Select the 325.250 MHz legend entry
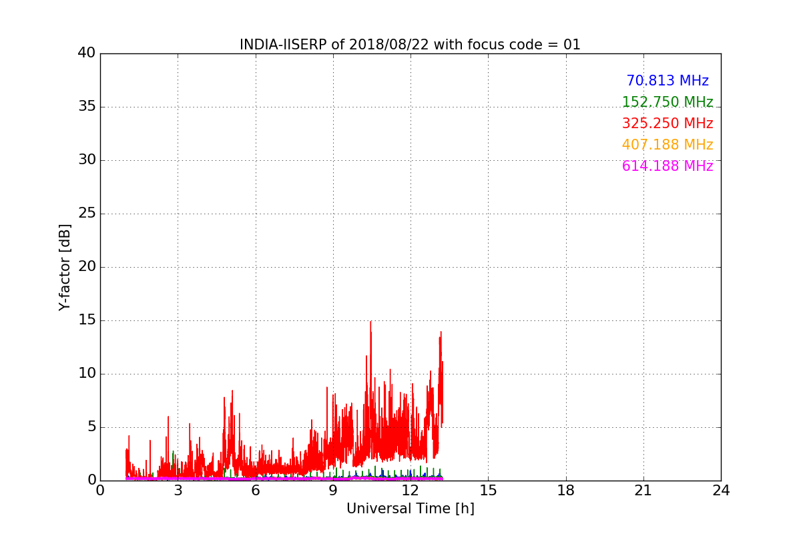The image size is (801, 534). (667, 123)
